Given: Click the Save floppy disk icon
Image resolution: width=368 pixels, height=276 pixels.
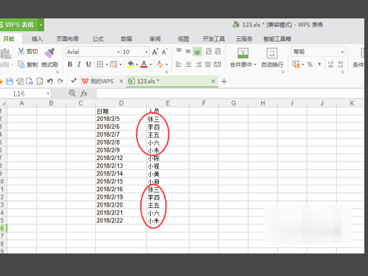Looking at the screenshot, I should tap(9, 81).
